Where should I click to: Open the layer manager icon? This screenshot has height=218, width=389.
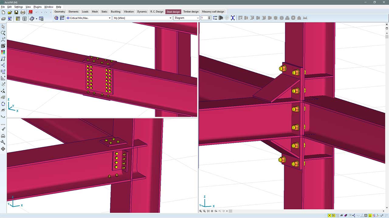pos(32,18)
